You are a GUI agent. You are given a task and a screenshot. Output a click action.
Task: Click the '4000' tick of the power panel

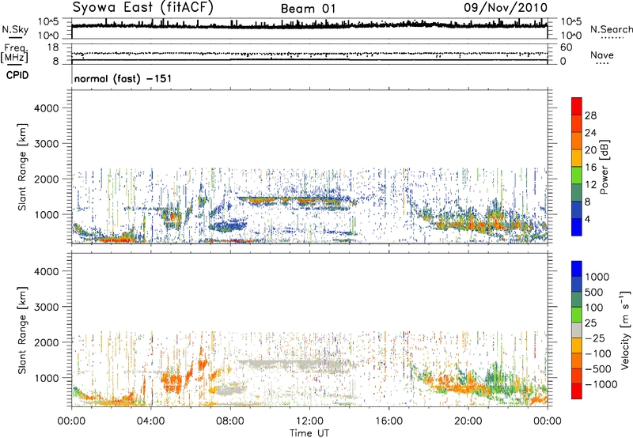(47, 108)
